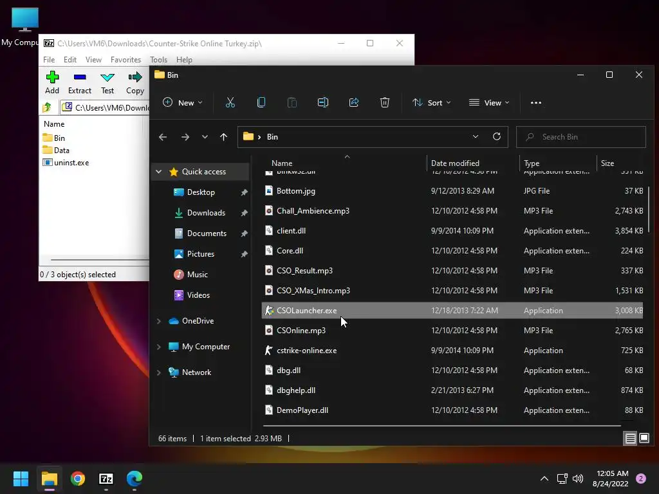Go back in the Bin Explorer window
Viewport: 659px width, 494px height.
click(x=163, y=137)
